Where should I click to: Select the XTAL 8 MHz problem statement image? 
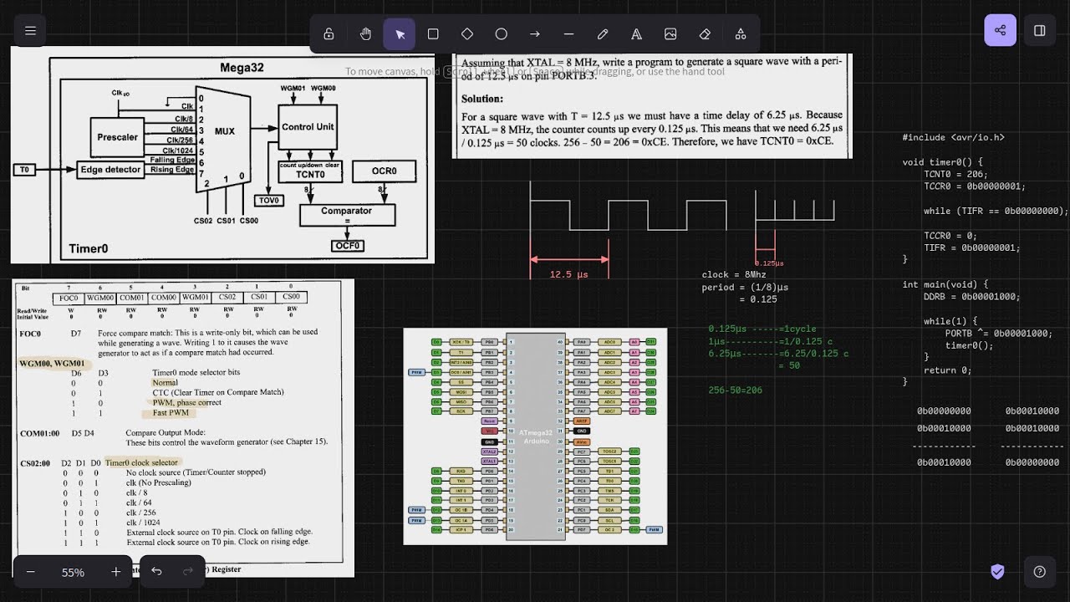652,105
